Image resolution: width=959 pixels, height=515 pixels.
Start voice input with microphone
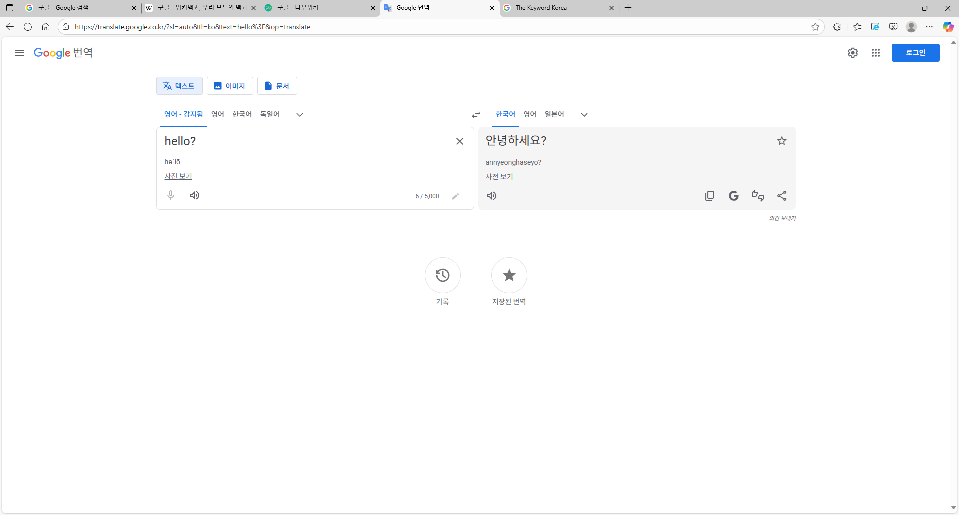pyautogui.click(x=171, y=195)
